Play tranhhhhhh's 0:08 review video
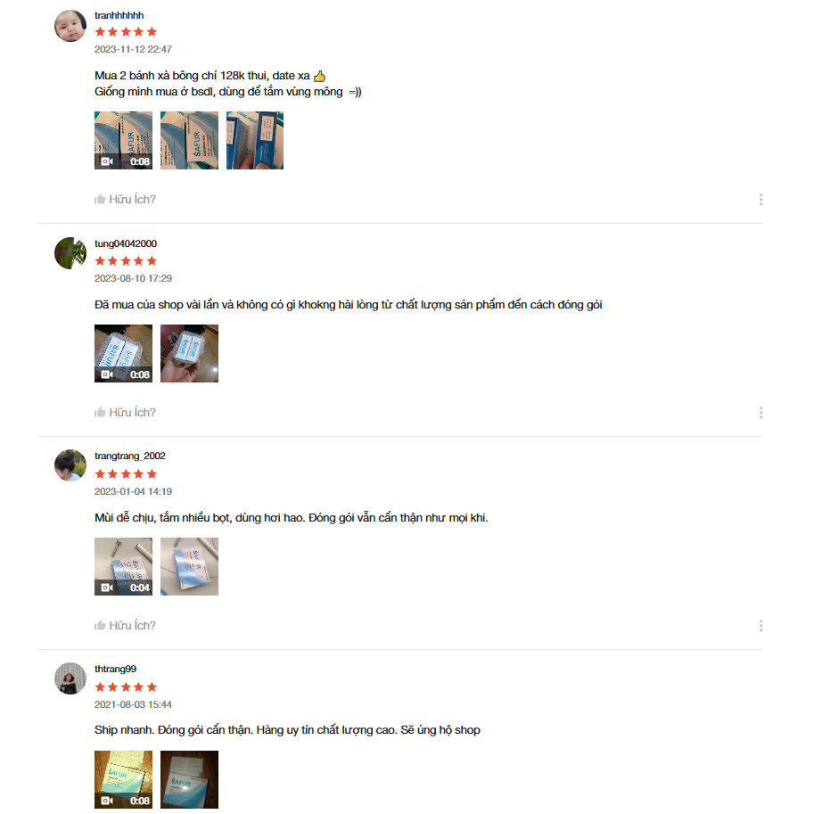Screen dimensions: 814x814 click(124, 140)
